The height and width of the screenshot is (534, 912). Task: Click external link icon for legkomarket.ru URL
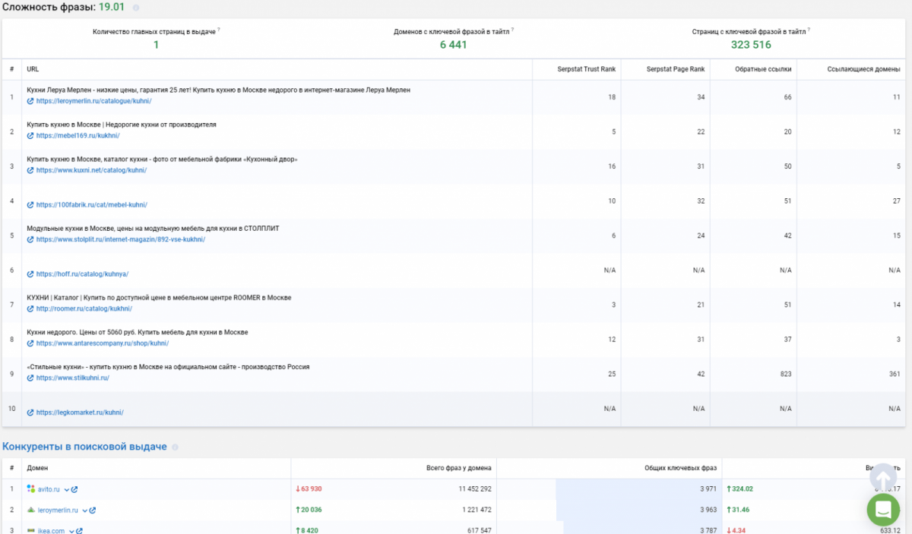(30, 412)
